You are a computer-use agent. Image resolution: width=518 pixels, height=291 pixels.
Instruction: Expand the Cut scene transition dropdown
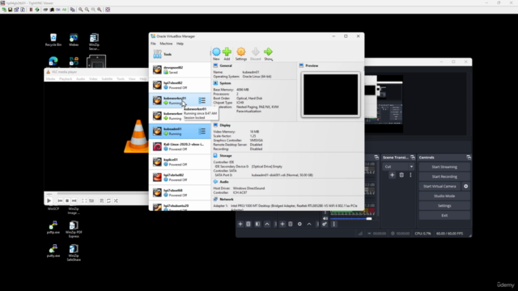[411, 167]
